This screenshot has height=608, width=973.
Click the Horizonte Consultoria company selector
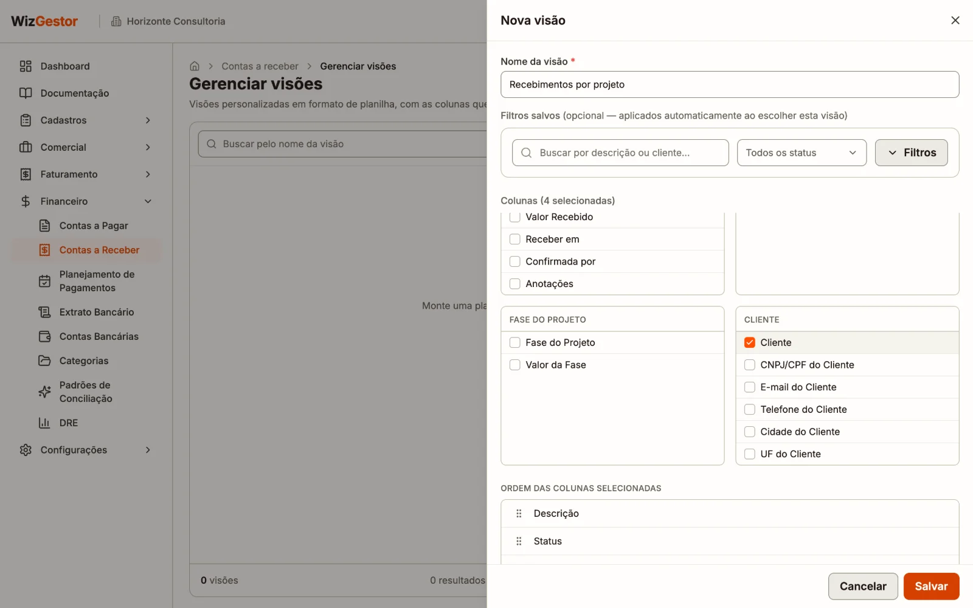(168, 21)
